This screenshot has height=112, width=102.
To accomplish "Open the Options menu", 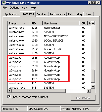I will pyautogui.click(x=14, y=8).
